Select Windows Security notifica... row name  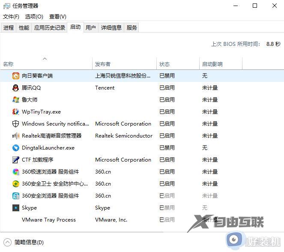point(55,124)
